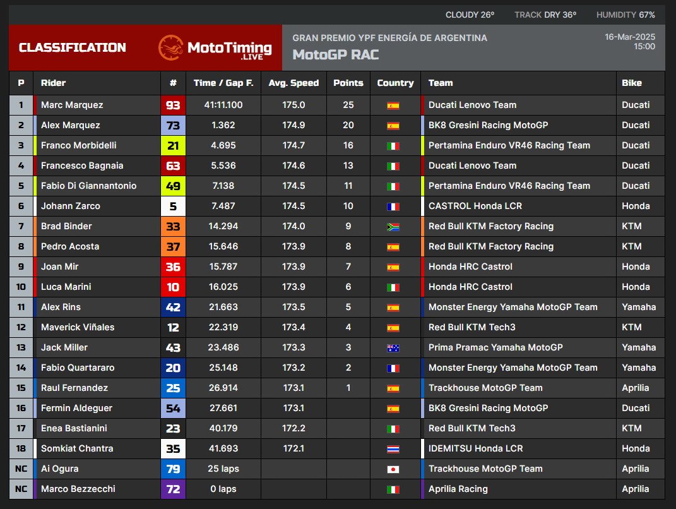This screenshot has height=509, width=676.
Task: Click the Avg. Speed column header
Action: coord(294,83)
